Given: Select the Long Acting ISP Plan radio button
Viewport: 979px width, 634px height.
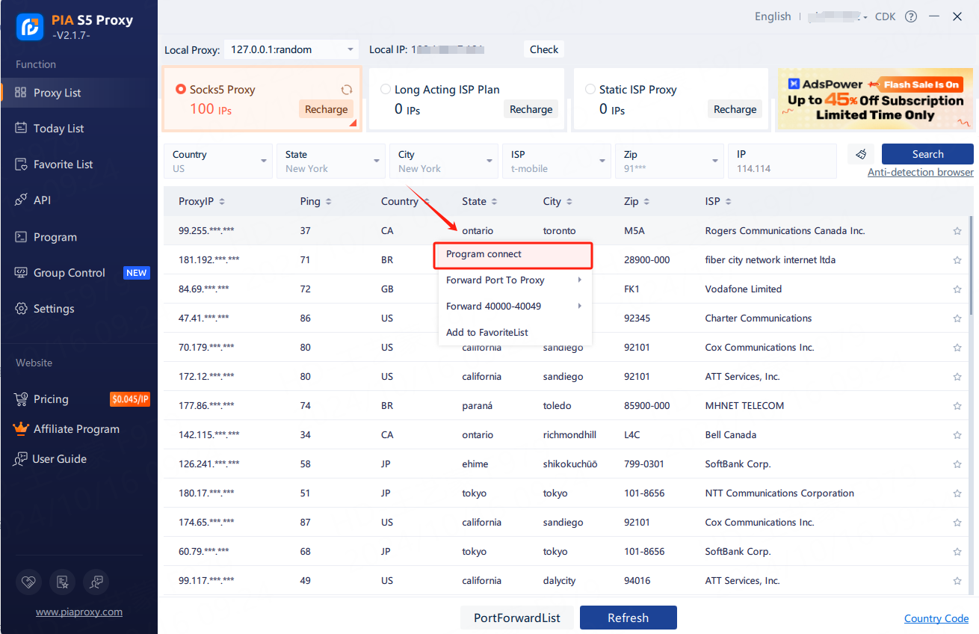Looking at the screenshot, I should [x=386, y=90].
